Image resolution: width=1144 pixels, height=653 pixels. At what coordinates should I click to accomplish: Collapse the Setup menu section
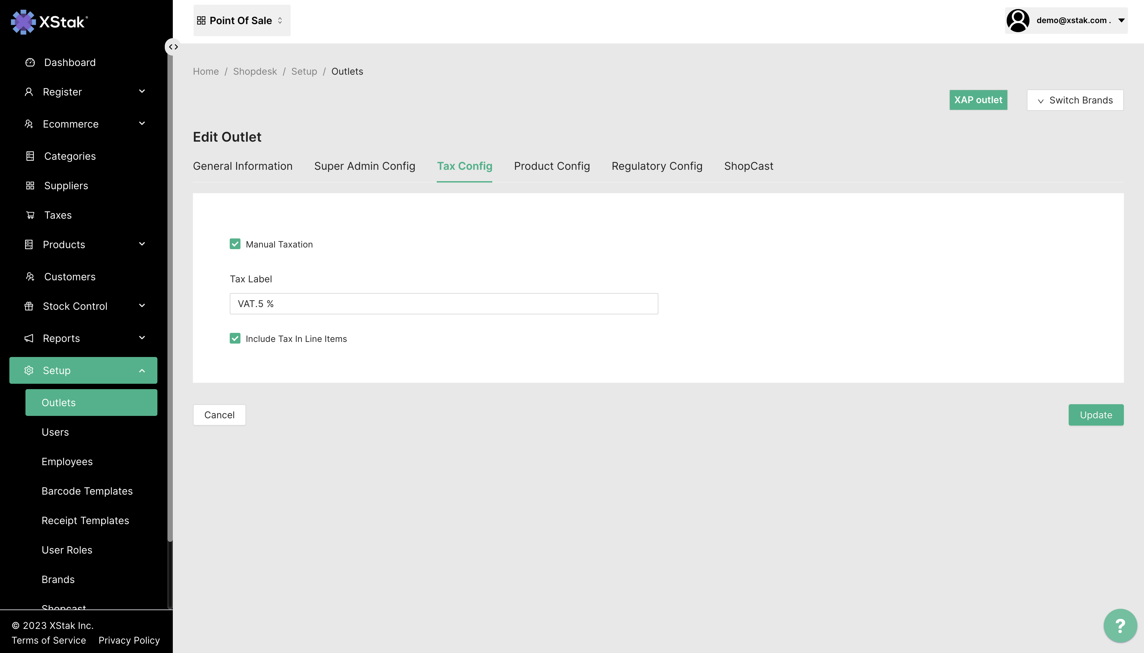click(142, 370)
